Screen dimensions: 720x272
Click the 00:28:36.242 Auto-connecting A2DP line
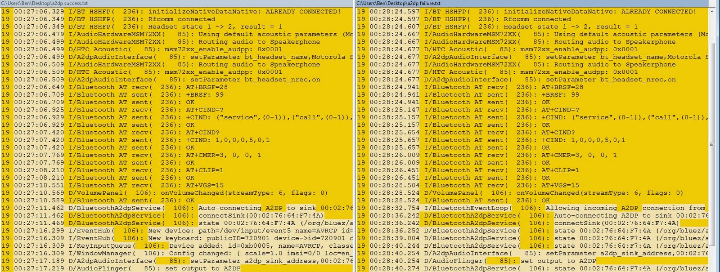coord(532,215)
